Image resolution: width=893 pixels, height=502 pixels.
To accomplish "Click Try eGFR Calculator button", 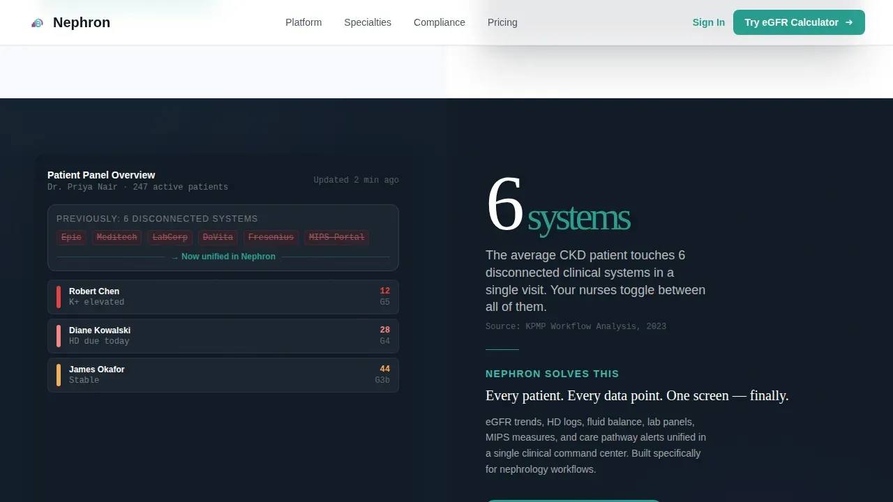I will (x=799, y=22).
